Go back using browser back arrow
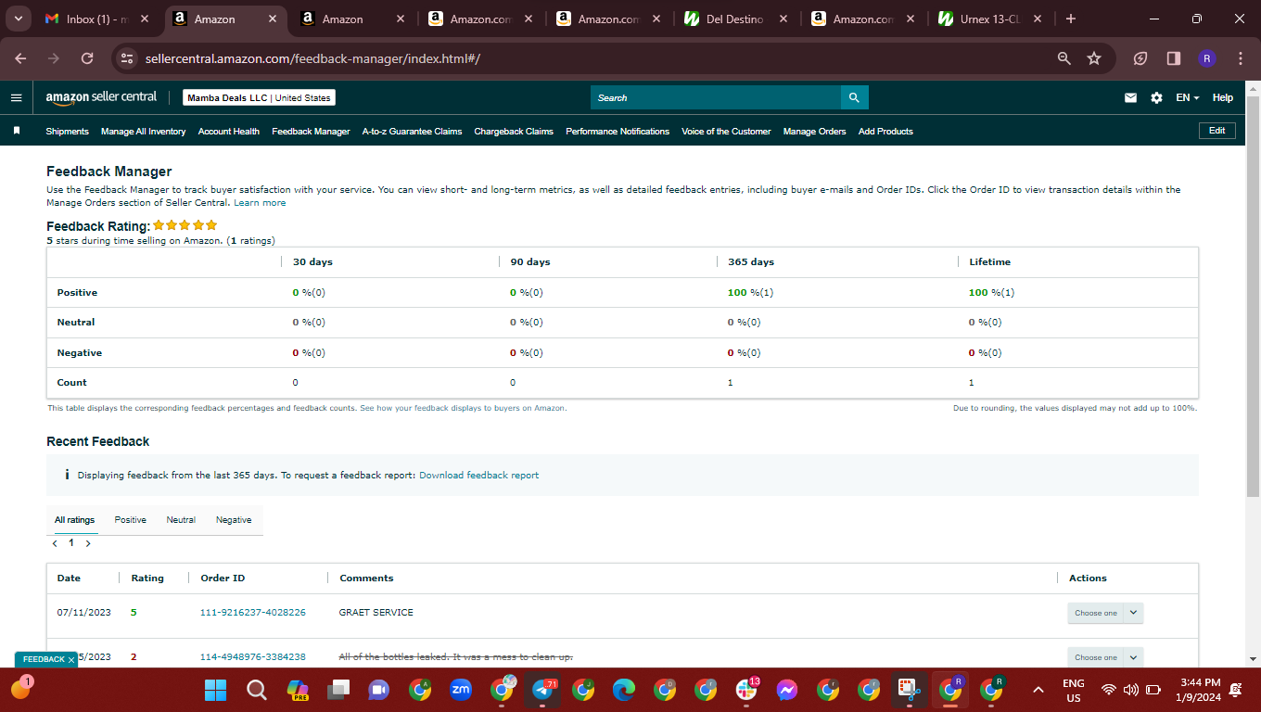Viewport: 1261px width, 712px height. point(20,58)
